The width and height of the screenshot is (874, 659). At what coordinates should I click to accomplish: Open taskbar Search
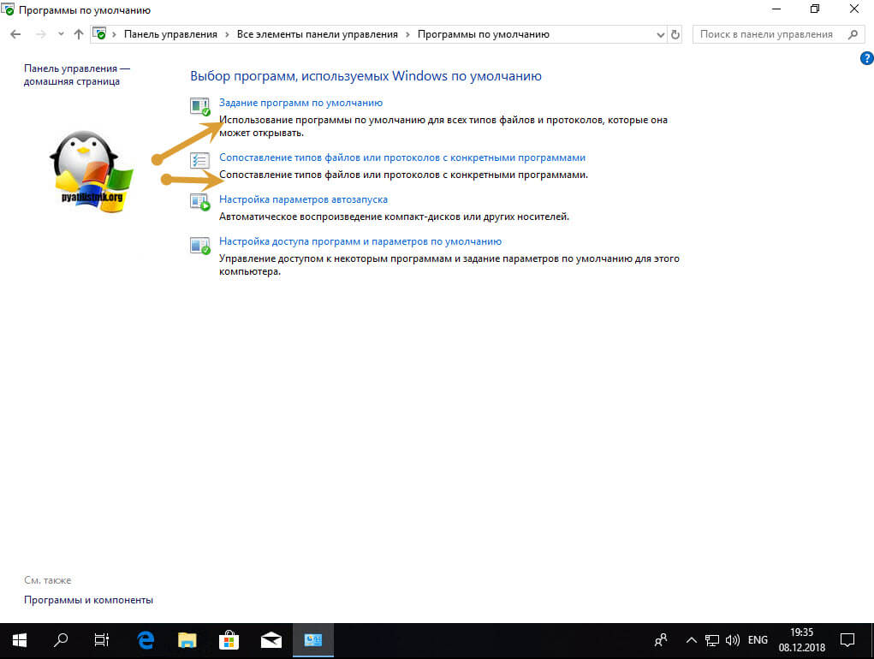(x=60, y=641)
